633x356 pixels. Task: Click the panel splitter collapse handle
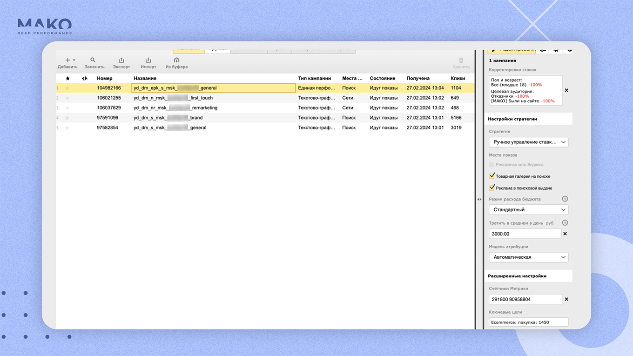click(479, 199)
